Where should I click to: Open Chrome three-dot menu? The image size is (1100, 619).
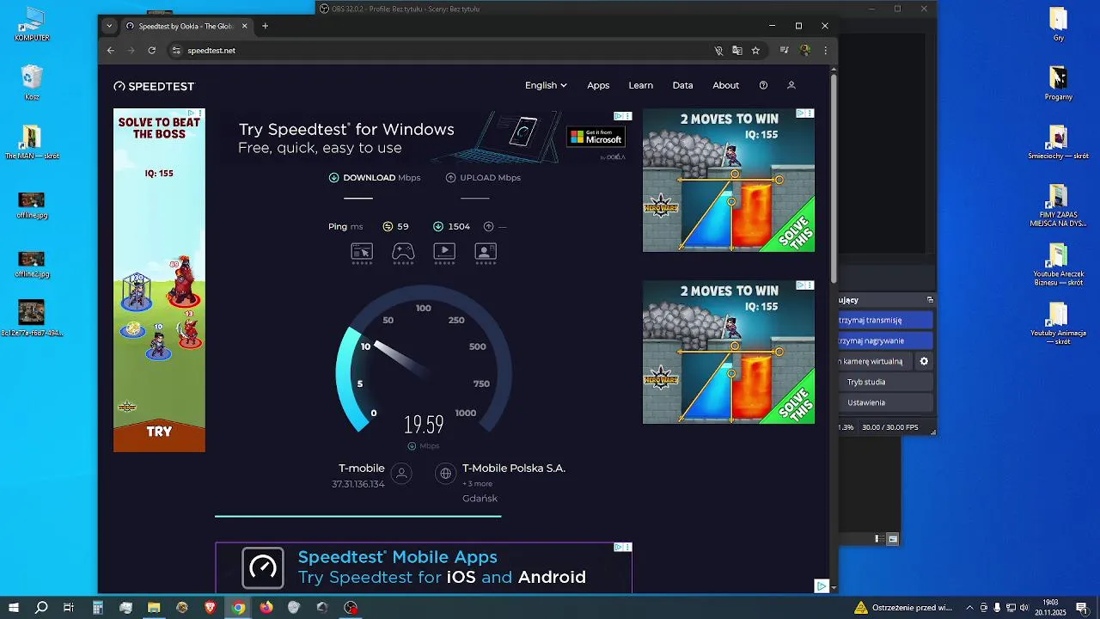[825, 51]
